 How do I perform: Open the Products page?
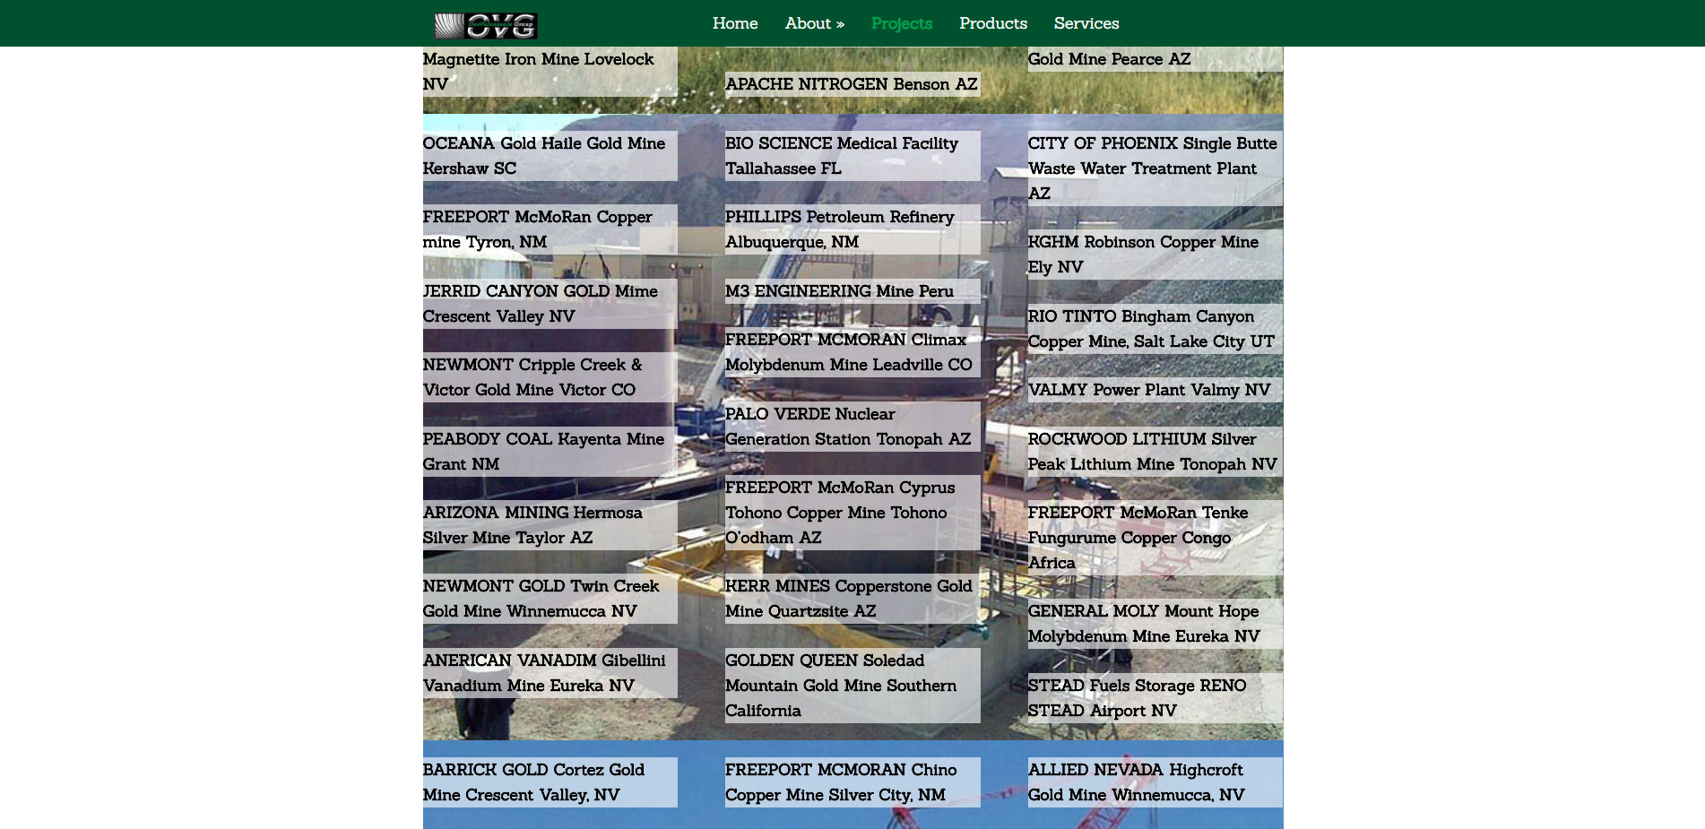tap(993, 23)
